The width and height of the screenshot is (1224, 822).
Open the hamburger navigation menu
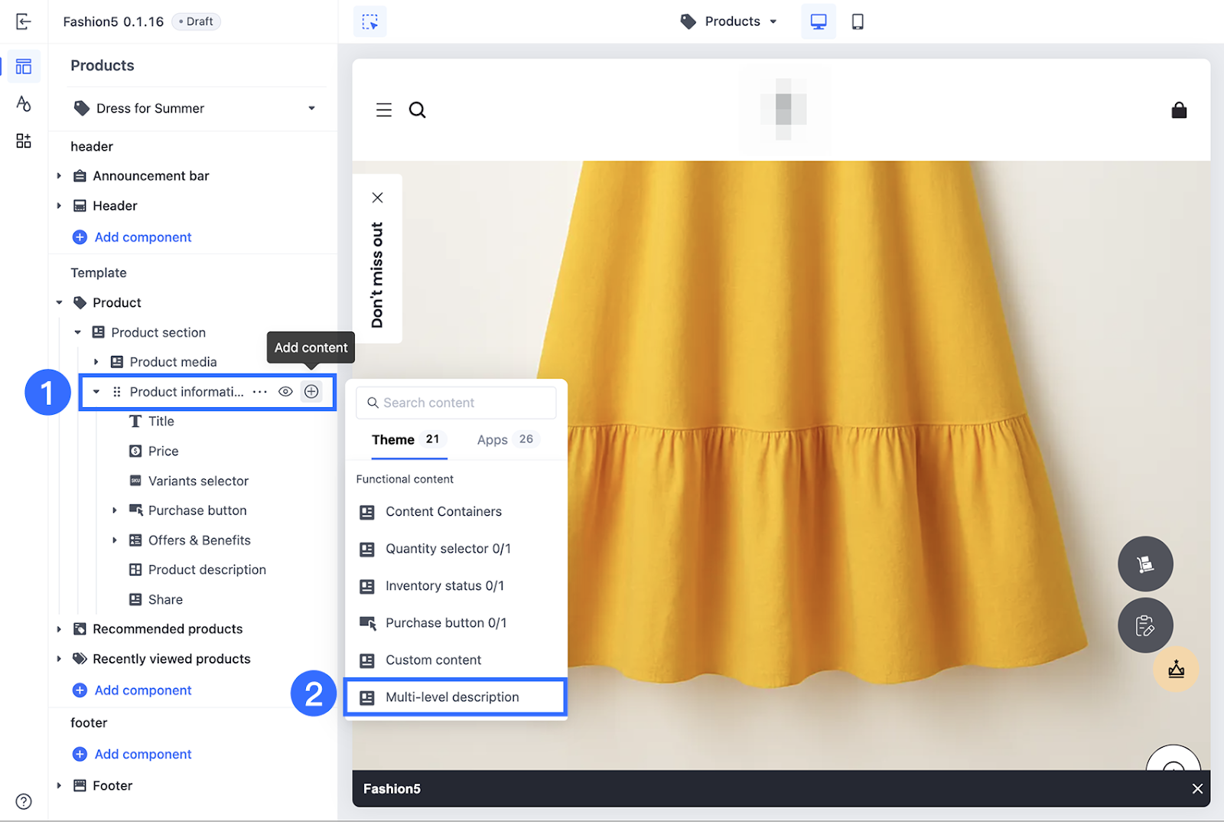[384, 110]
